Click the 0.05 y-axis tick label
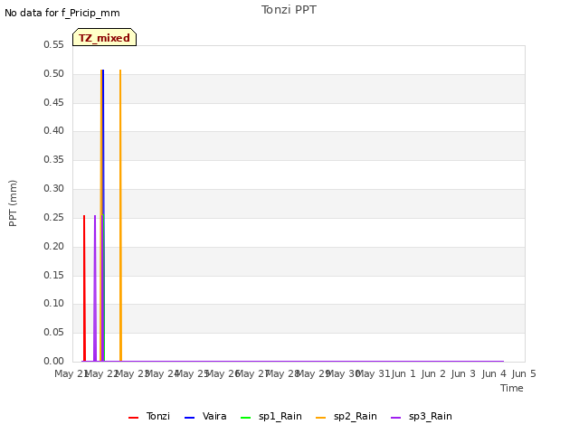This screenshot has width=579, height=434. tap(54, 332)
